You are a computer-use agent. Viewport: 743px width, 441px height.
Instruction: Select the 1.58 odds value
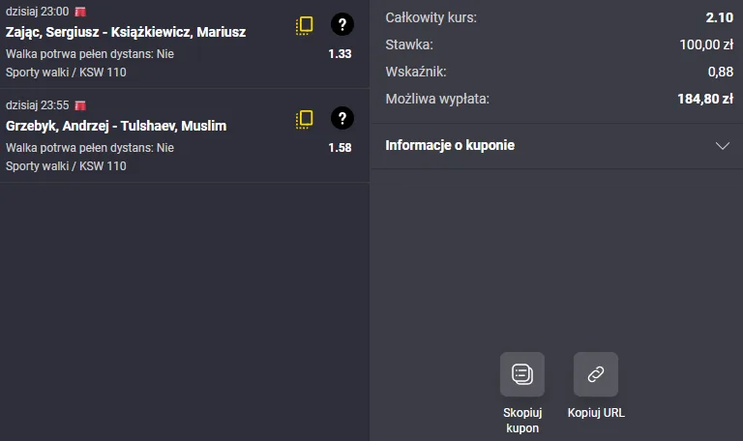[x=340, y=148]
